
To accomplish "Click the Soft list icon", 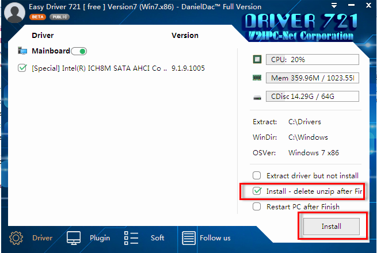I will [x=131, y=238].
